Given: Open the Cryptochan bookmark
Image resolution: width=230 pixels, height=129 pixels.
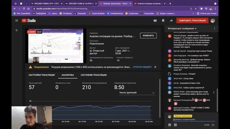Looking at the screenshot, I should point(132,14).
